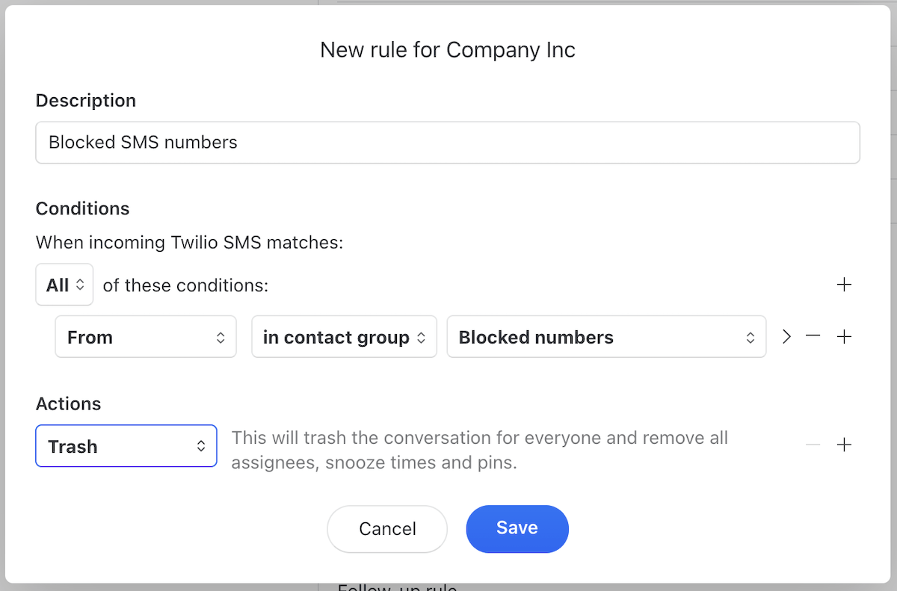Click the Actions section heading

point(68,403)
